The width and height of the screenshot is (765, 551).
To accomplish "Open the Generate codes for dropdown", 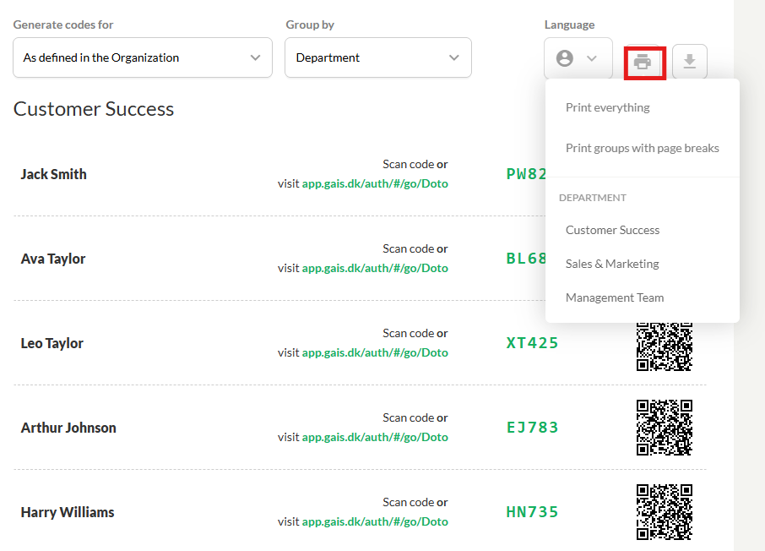I will [x=143, y=57].
